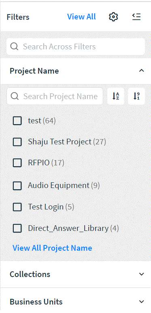The image size is (151, 313).
Task: Open View All Project Name link
Action: [x=52, y=248]
